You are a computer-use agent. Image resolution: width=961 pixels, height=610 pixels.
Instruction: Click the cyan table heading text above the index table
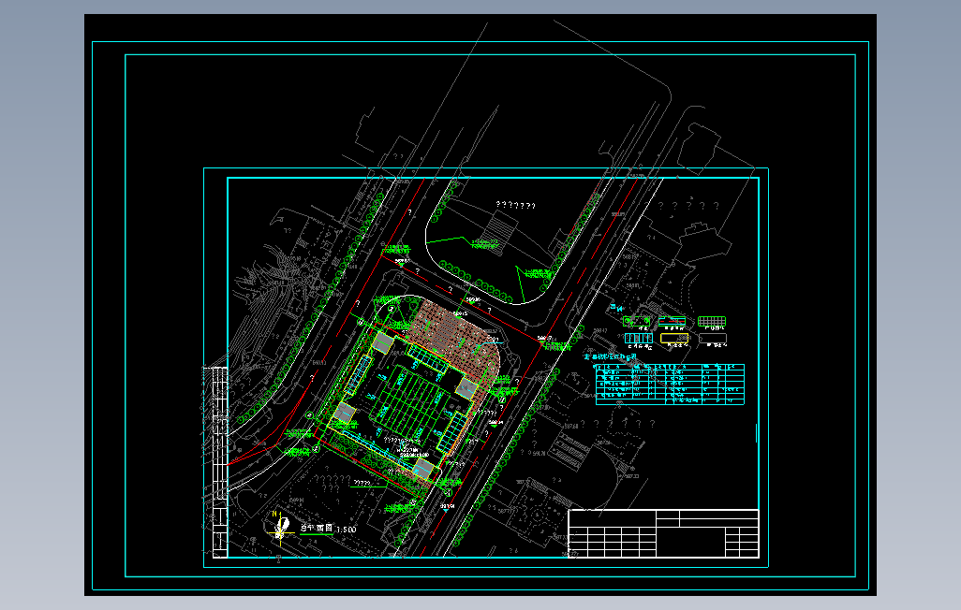coord(610,356)
